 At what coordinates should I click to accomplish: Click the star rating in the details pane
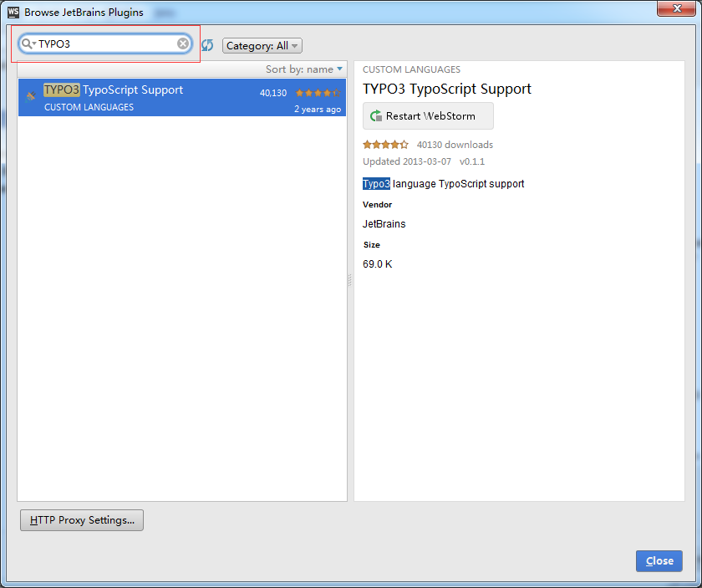[x=385, y=145]
